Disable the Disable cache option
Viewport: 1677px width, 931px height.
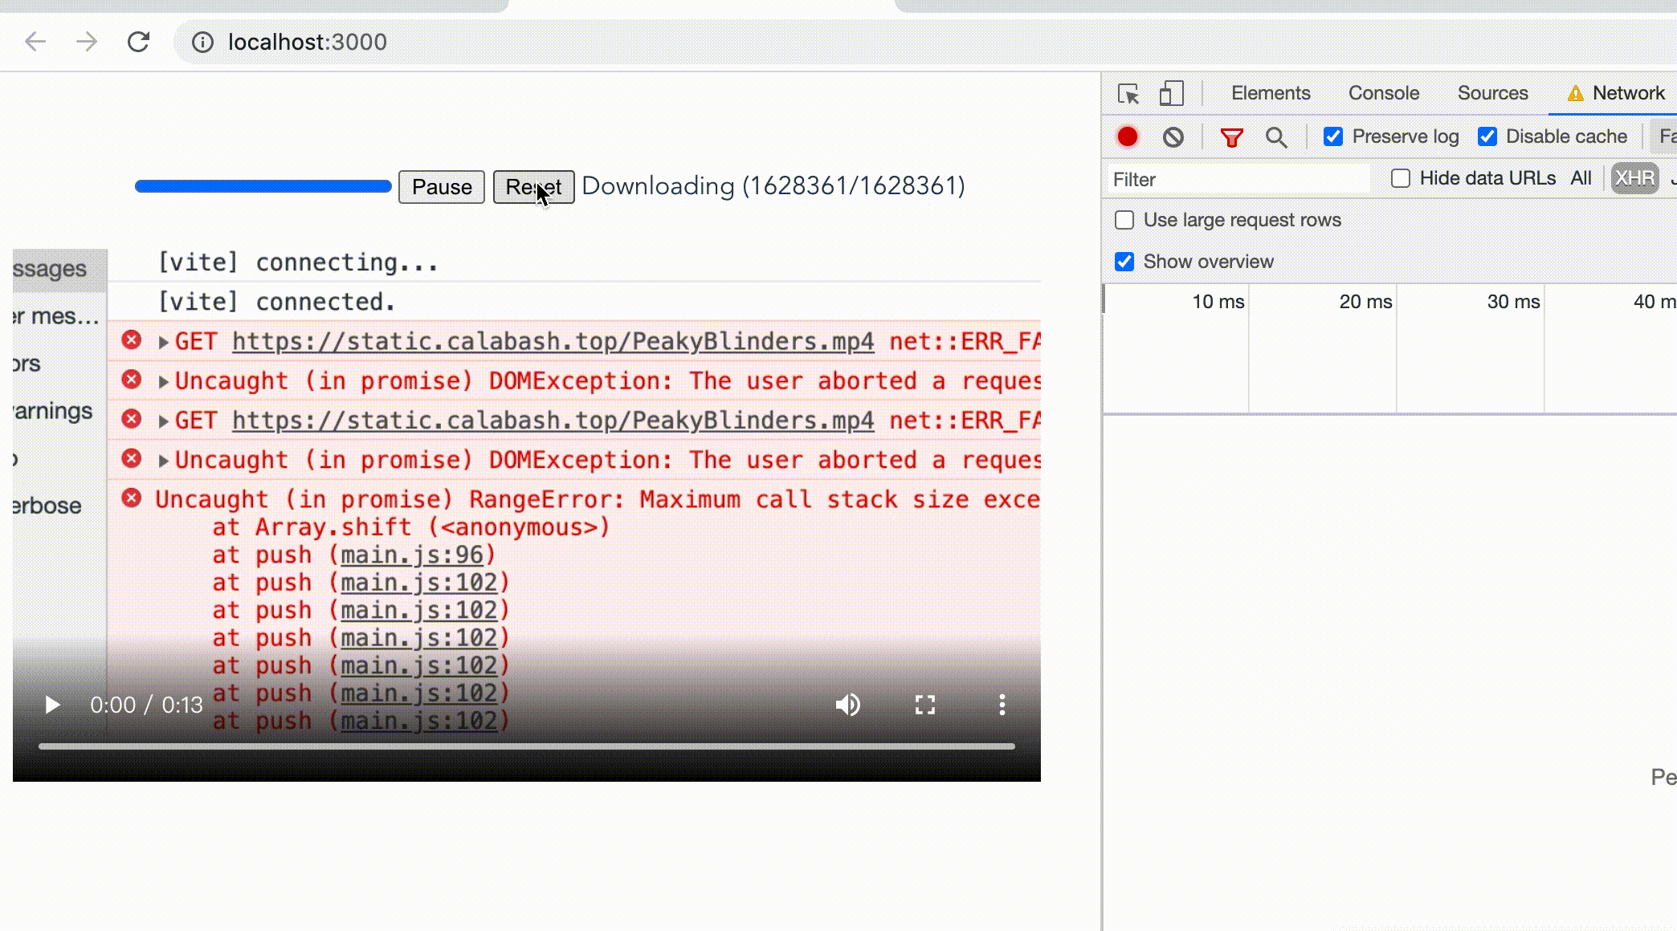pyautogui.click(x=1487, y=136)
